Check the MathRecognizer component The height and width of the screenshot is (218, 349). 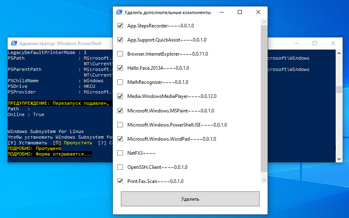(120, 82)
